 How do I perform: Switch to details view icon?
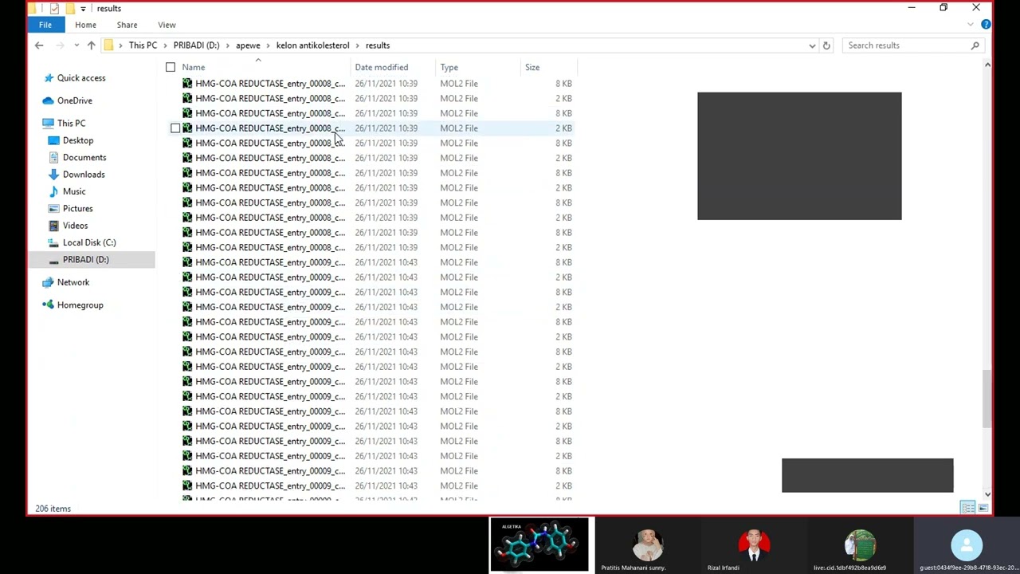coord(967,508)
